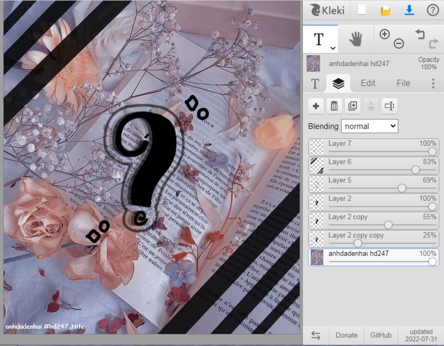Screen dimensions: 444x346
Task: Click Layer 7 thumbnail preview
Action: click(x=317, y=147)
